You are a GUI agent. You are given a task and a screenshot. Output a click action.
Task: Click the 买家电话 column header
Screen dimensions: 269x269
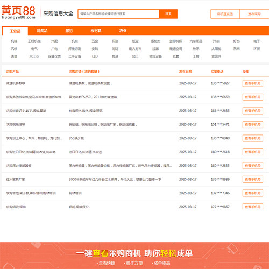217,72
